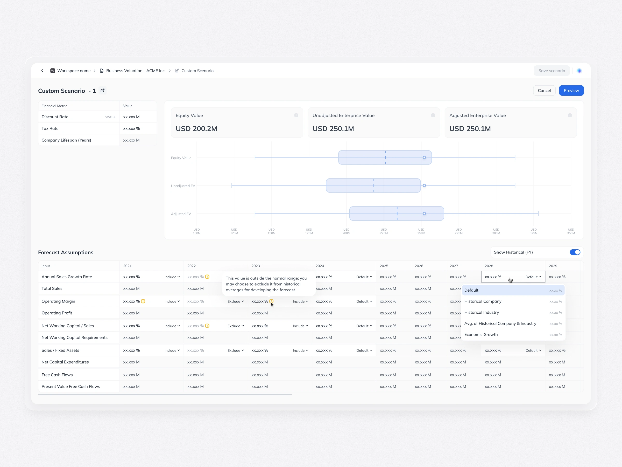622x467 pixels.
Task: Edit the Tax Rate value field
Action: [138, 129]
